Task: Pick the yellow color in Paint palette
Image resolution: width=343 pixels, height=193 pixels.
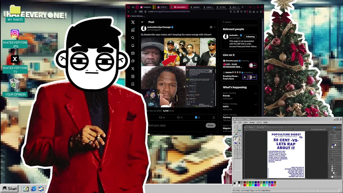Action: coord(247,185)
